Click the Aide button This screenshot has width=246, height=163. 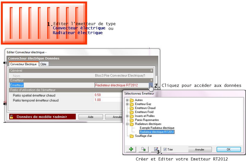(90, 117)
